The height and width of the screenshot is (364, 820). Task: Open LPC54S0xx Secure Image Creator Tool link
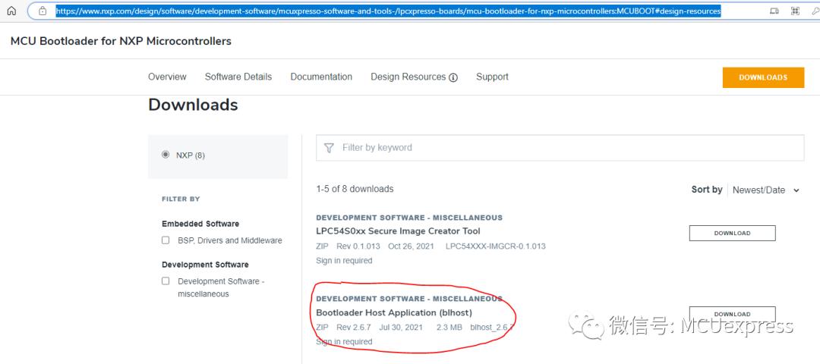[x=398, y=231]
